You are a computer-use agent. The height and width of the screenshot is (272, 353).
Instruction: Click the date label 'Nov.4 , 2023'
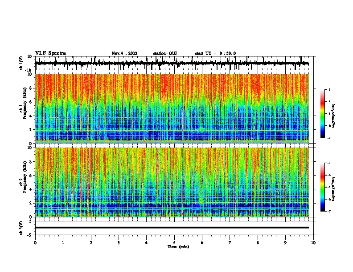pyautogui.click(x=124, y=53)
